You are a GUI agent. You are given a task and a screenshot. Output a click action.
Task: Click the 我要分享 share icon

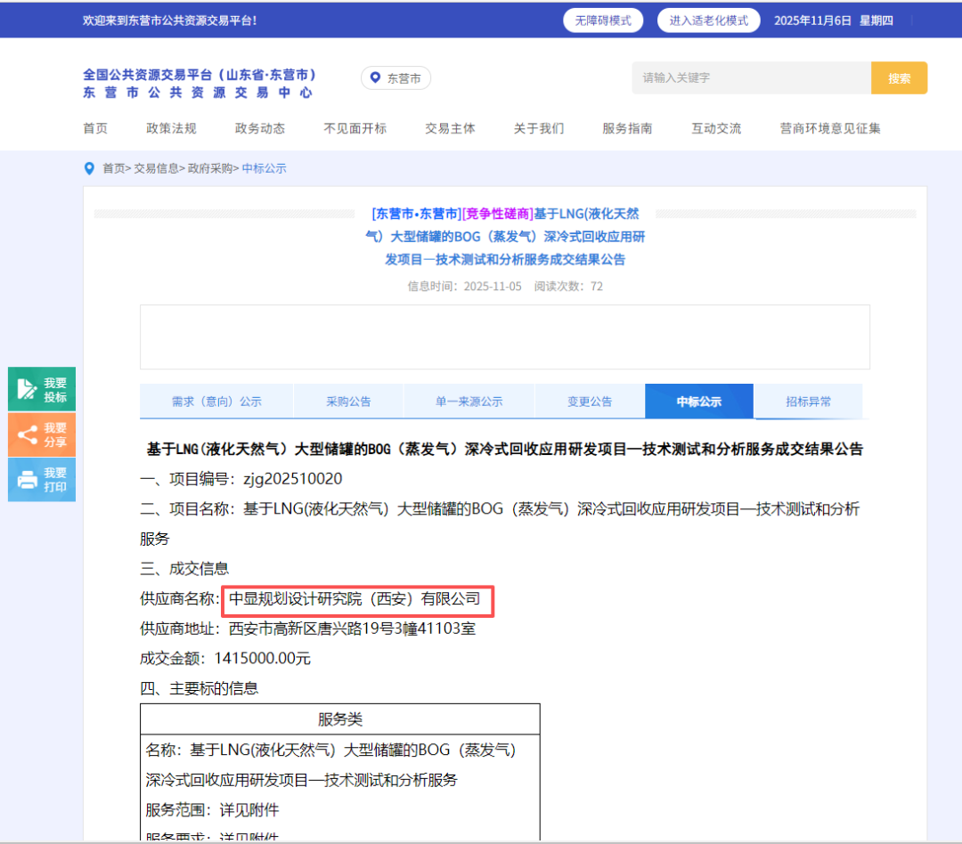27,434
